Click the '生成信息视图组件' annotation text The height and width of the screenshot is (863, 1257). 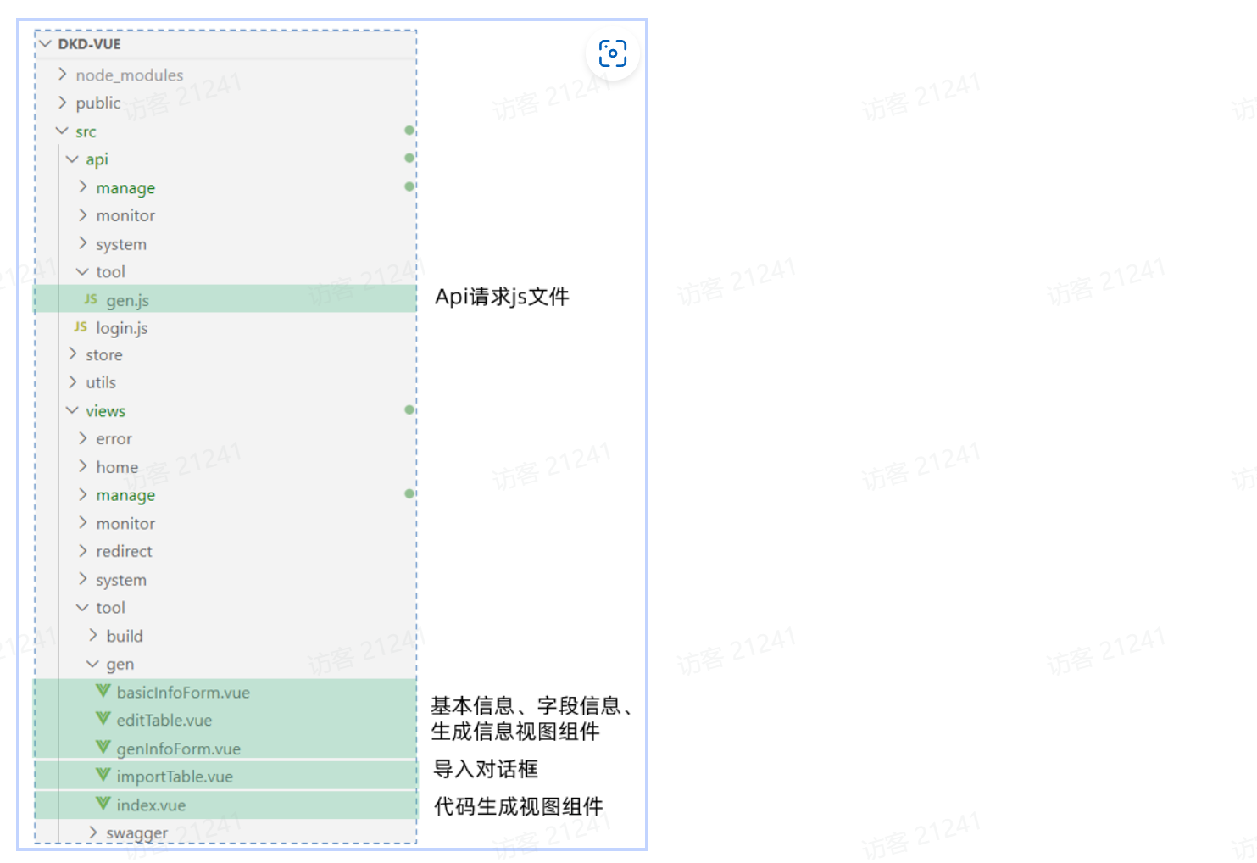tap(515, 732)
